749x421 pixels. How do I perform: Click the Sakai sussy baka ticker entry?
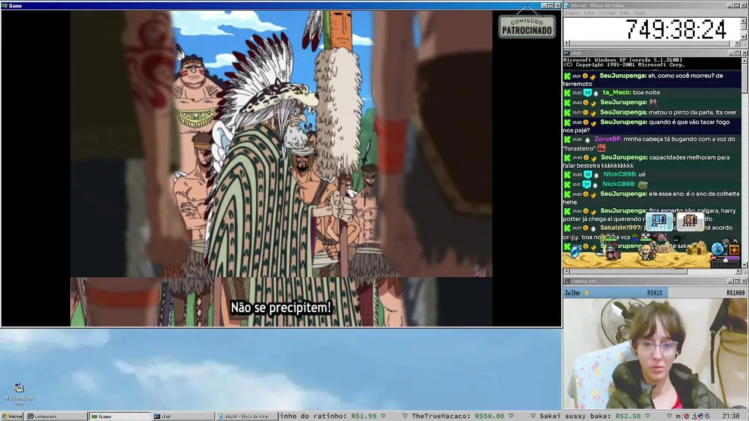(590, 416)
